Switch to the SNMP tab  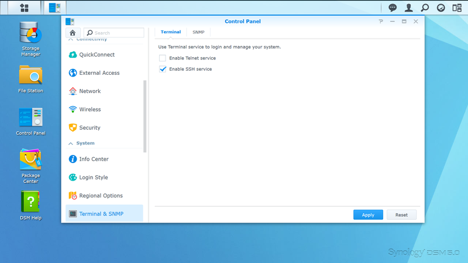pos(198,32)
